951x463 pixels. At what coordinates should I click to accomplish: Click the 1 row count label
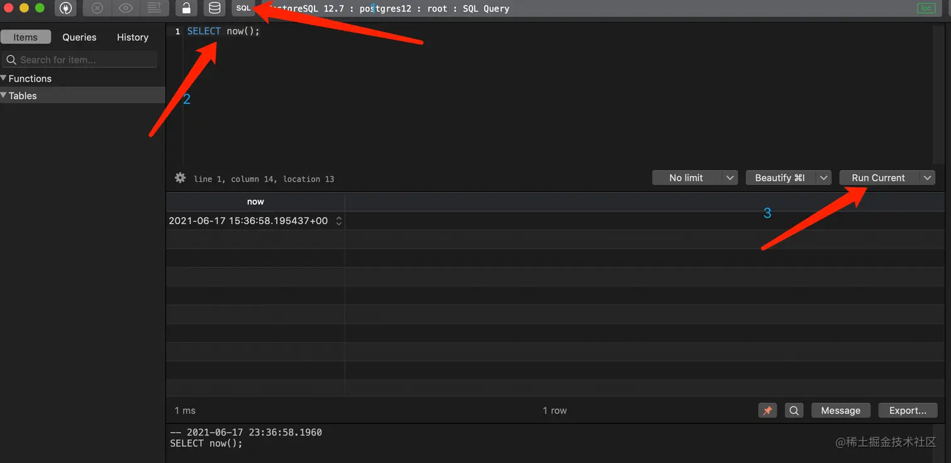(555, 410)
